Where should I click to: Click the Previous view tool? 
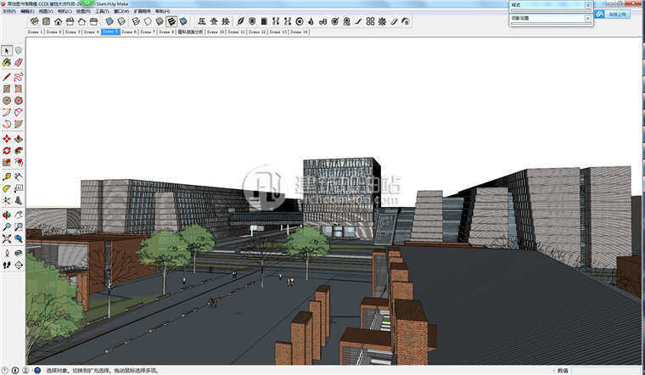[x=19, y=239]
